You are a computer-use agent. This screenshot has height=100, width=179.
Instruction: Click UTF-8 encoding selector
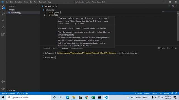point(155,93)
